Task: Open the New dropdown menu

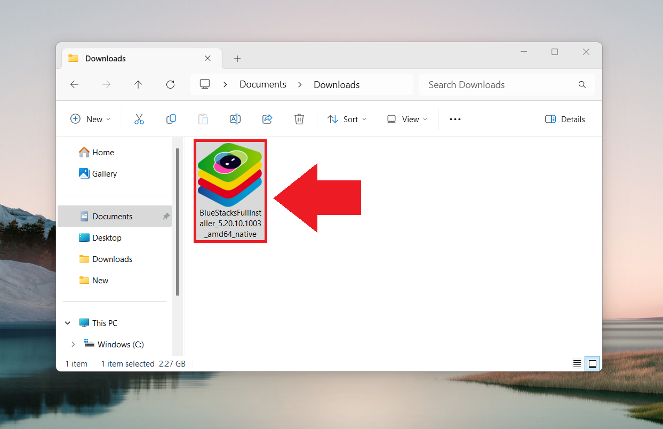Action: point(91,119)
